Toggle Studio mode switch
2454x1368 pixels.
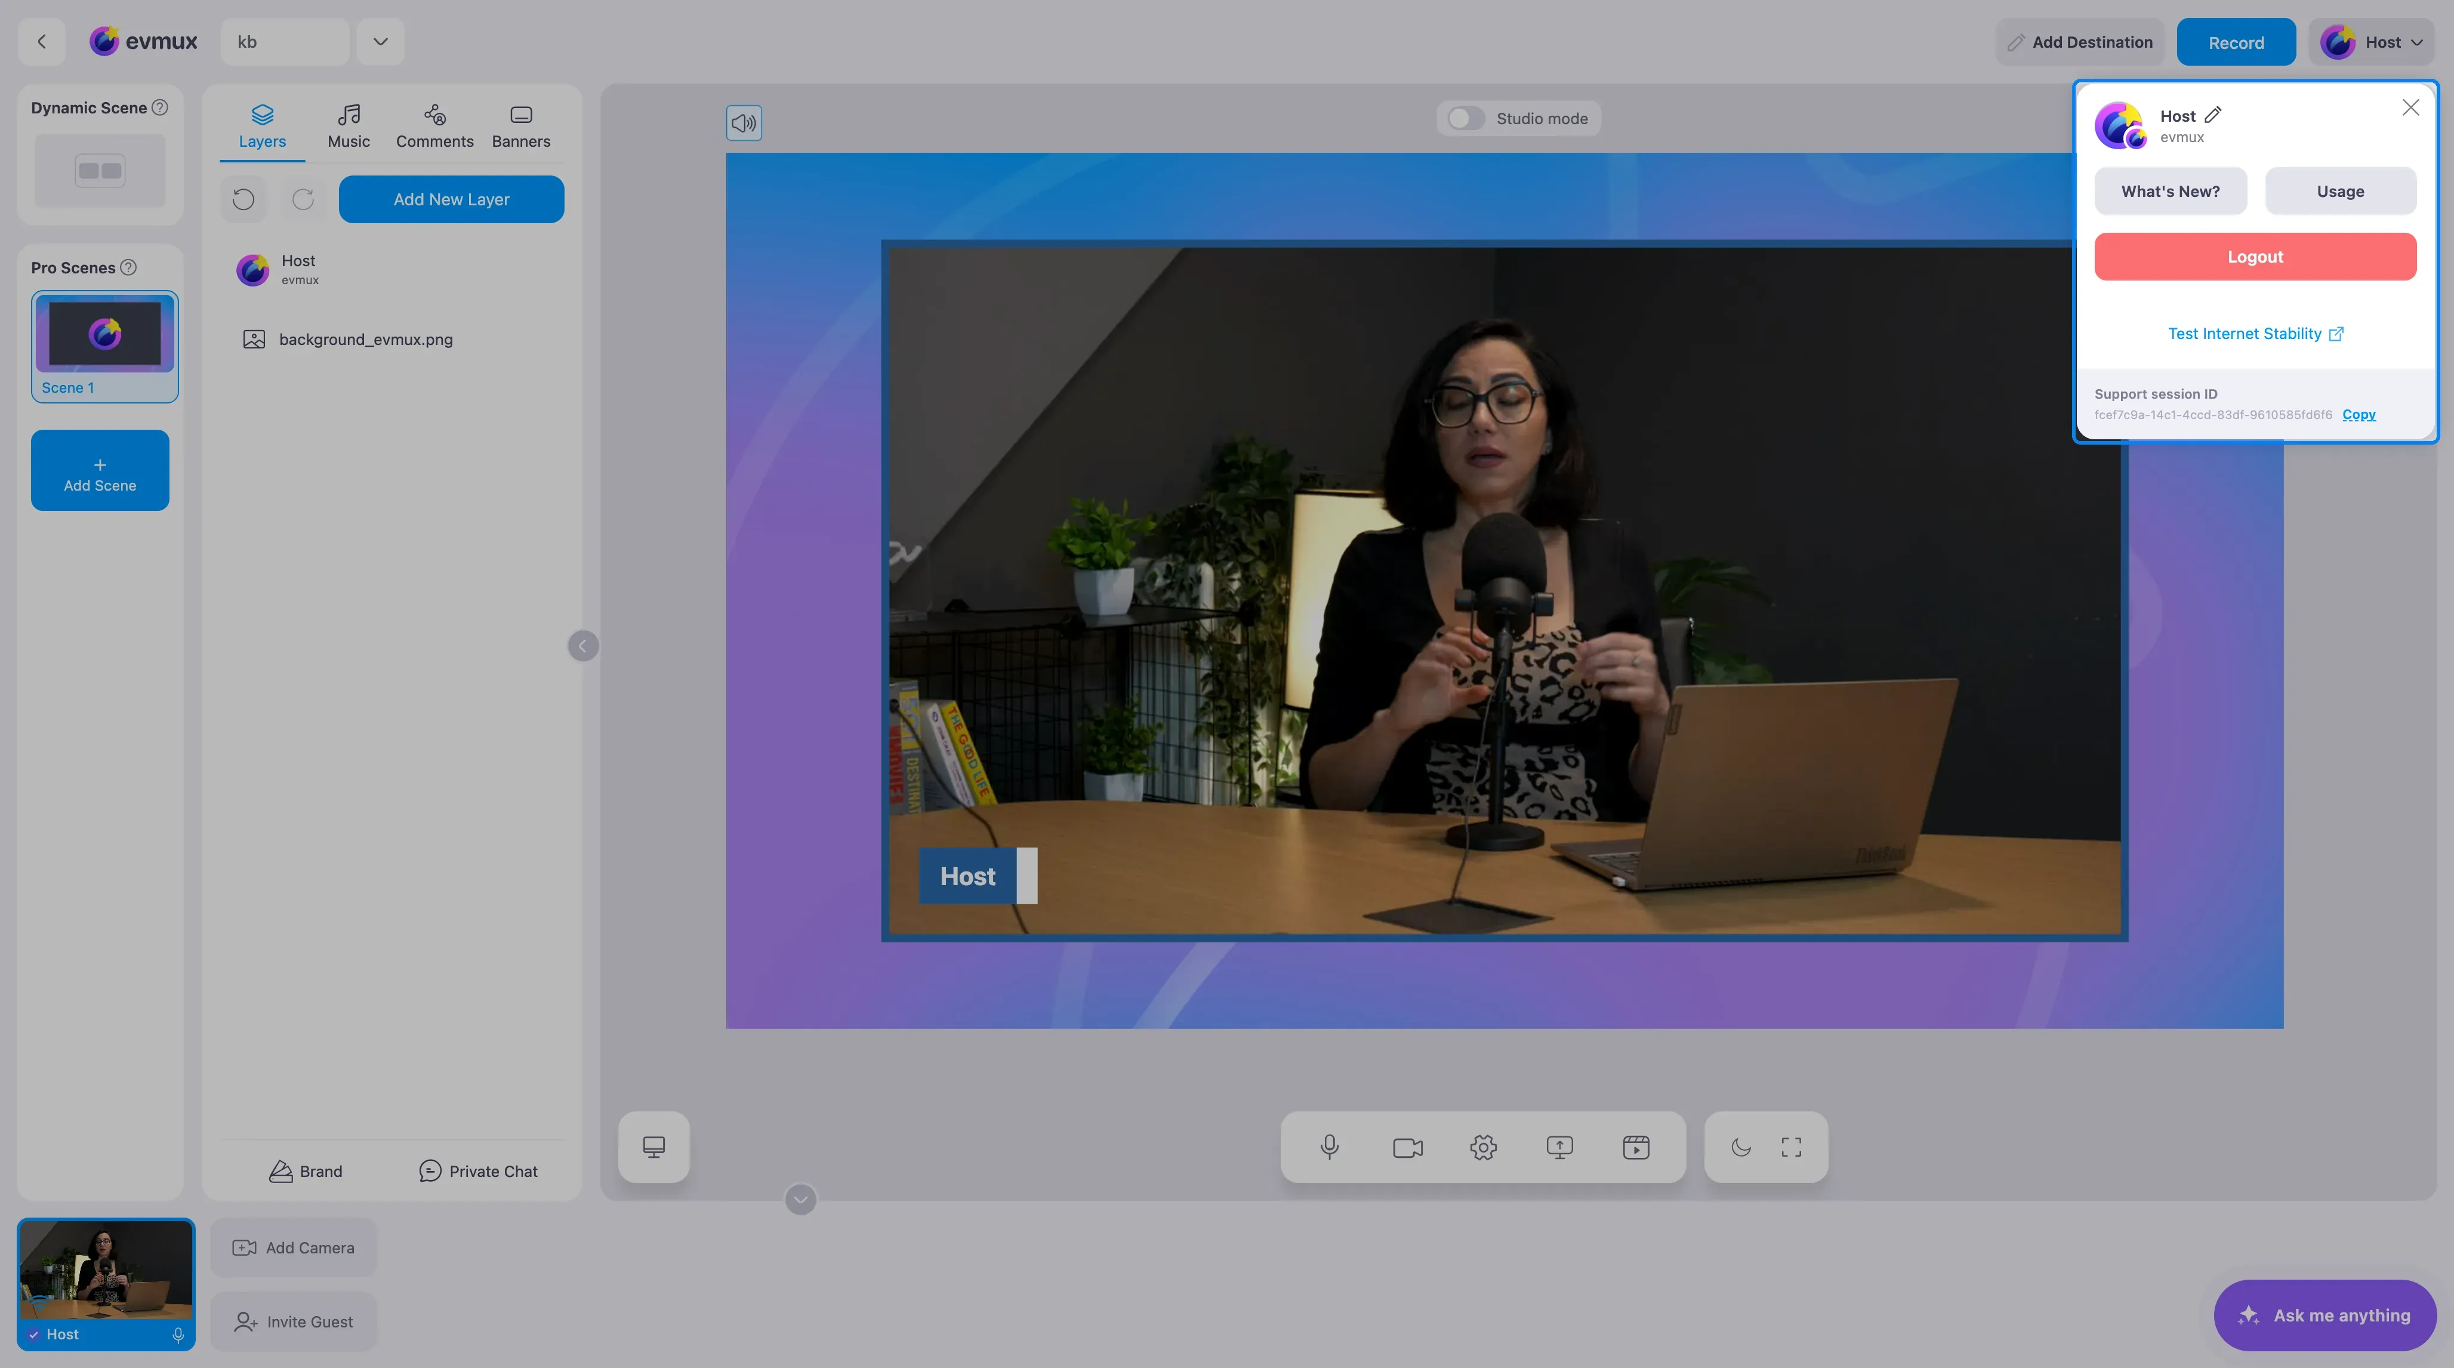(1466, 118)
